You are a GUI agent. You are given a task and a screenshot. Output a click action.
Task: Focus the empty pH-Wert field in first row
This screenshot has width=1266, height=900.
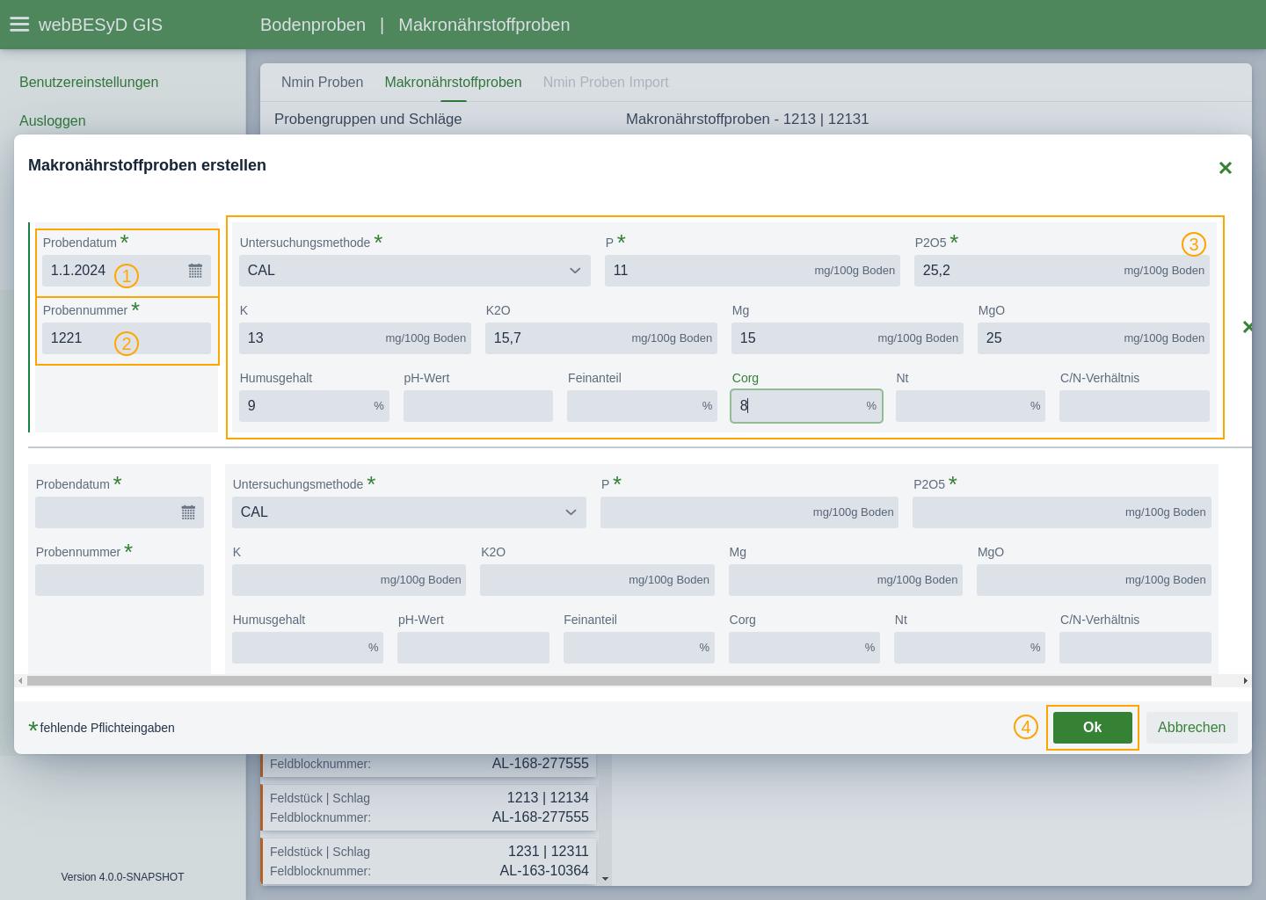478,406
